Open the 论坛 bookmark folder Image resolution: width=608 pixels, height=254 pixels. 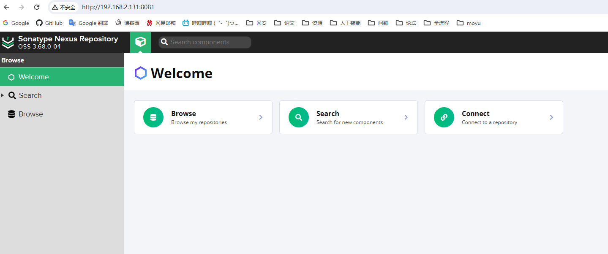tap(406, 23)
